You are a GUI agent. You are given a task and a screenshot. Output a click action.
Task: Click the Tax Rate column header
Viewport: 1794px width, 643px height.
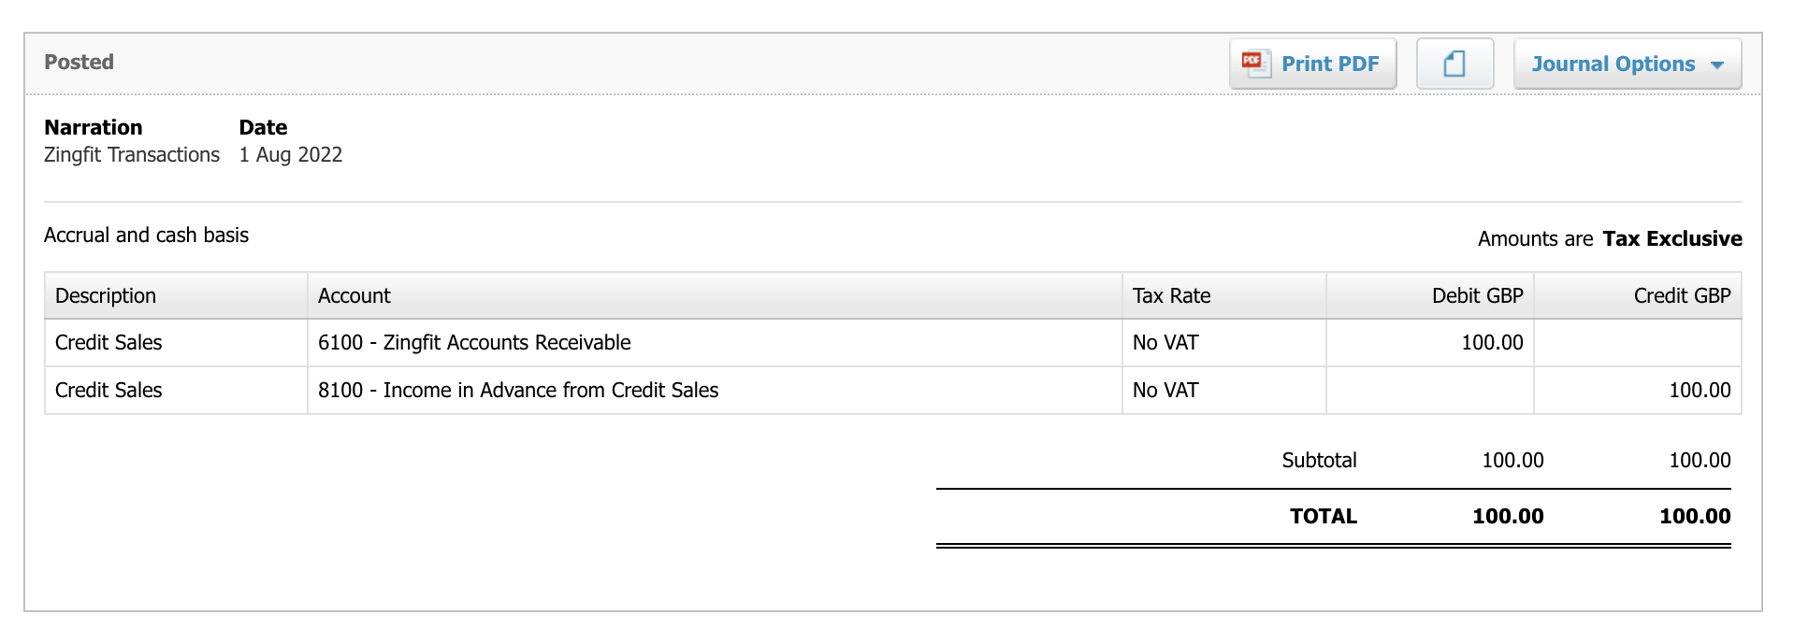[x=1171, y=295]
